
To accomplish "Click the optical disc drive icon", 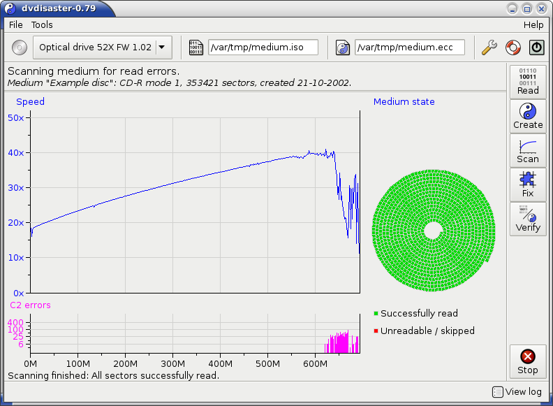I will pyautogui.click(x=20, y=48).
